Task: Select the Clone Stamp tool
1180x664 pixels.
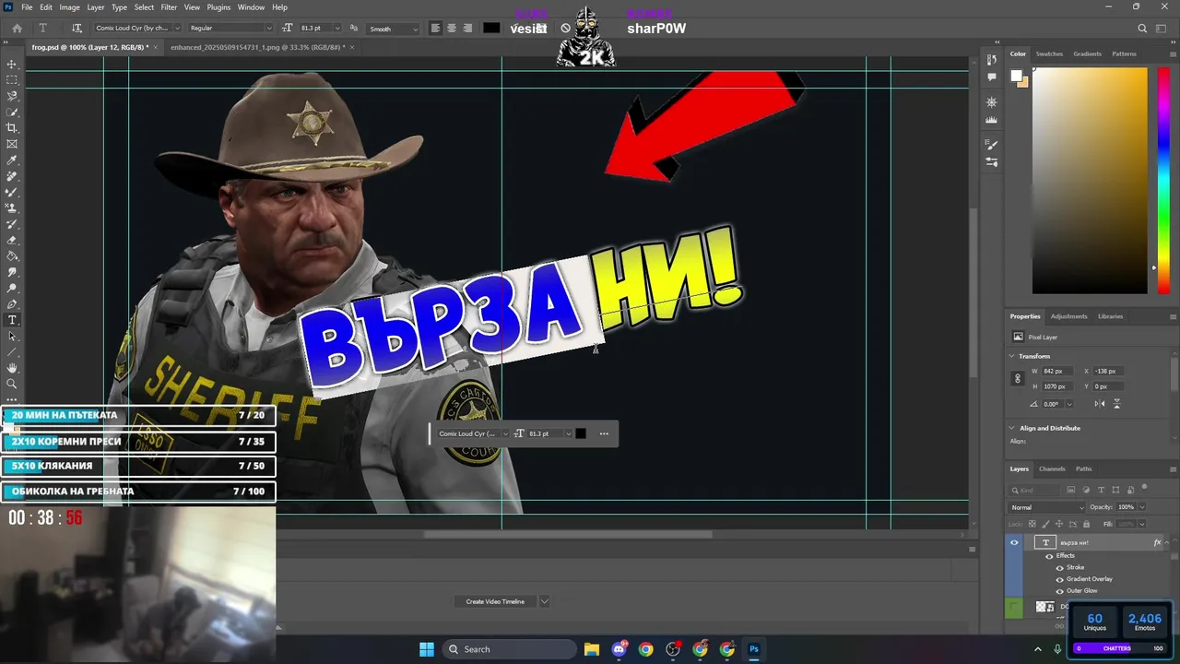Action: [12, 208]
